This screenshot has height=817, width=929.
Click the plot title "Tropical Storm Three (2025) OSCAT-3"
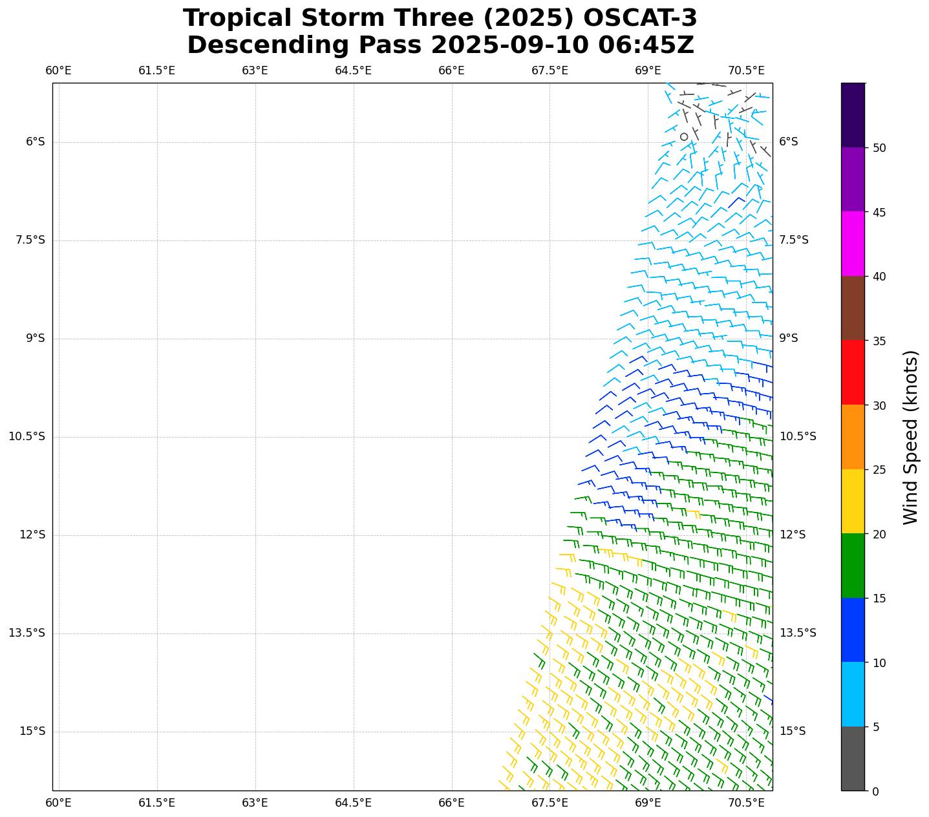440,18
